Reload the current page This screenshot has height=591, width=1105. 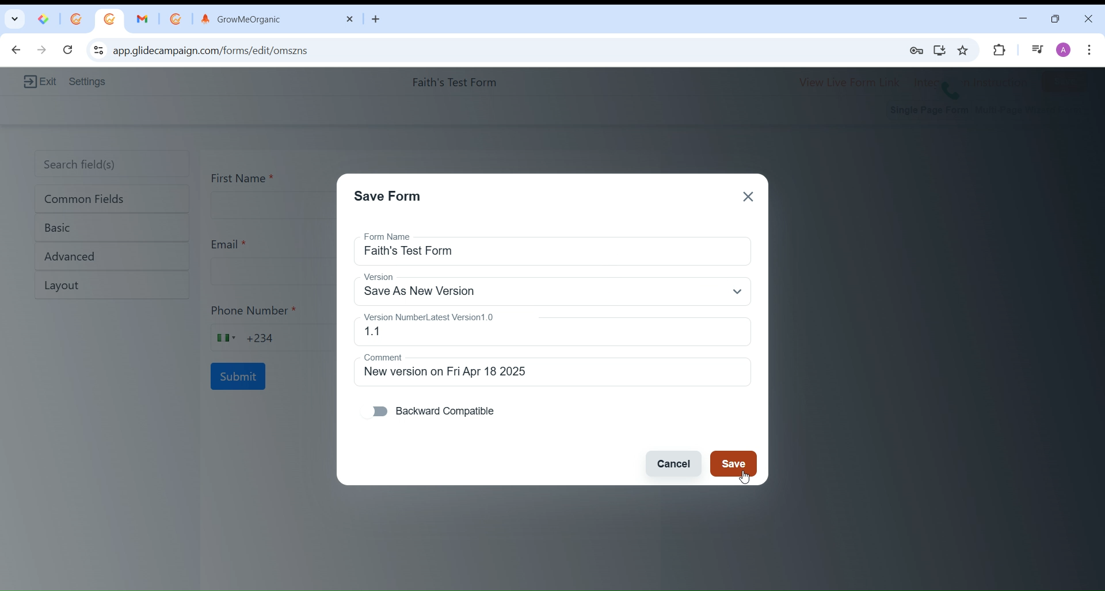[x=68, y=51]
